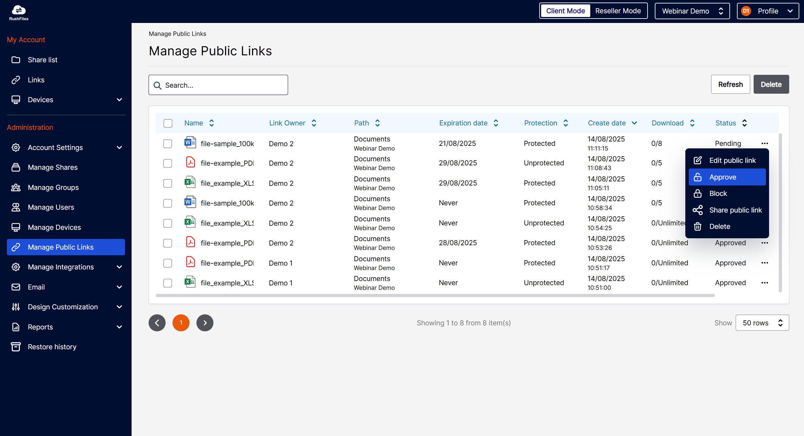804x436 pixels.
Task: Click the Manage Groups people icon
Action: click(x=16, y=187)
